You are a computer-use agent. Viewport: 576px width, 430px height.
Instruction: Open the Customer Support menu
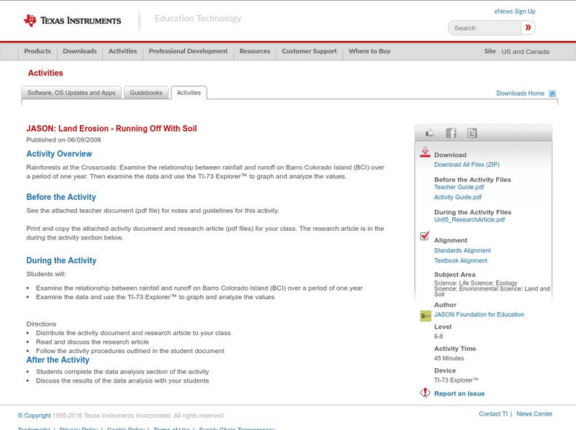click(x=310, y=51)
